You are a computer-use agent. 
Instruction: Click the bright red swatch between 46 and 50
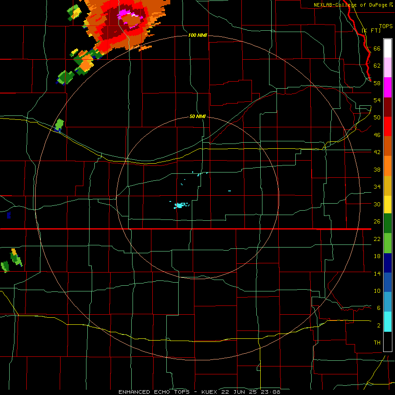coord(388,126)
